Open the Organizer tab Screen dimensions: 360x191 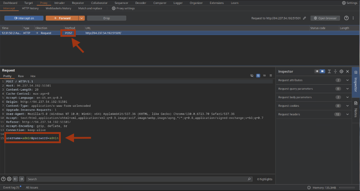click(x=196, y=3)
